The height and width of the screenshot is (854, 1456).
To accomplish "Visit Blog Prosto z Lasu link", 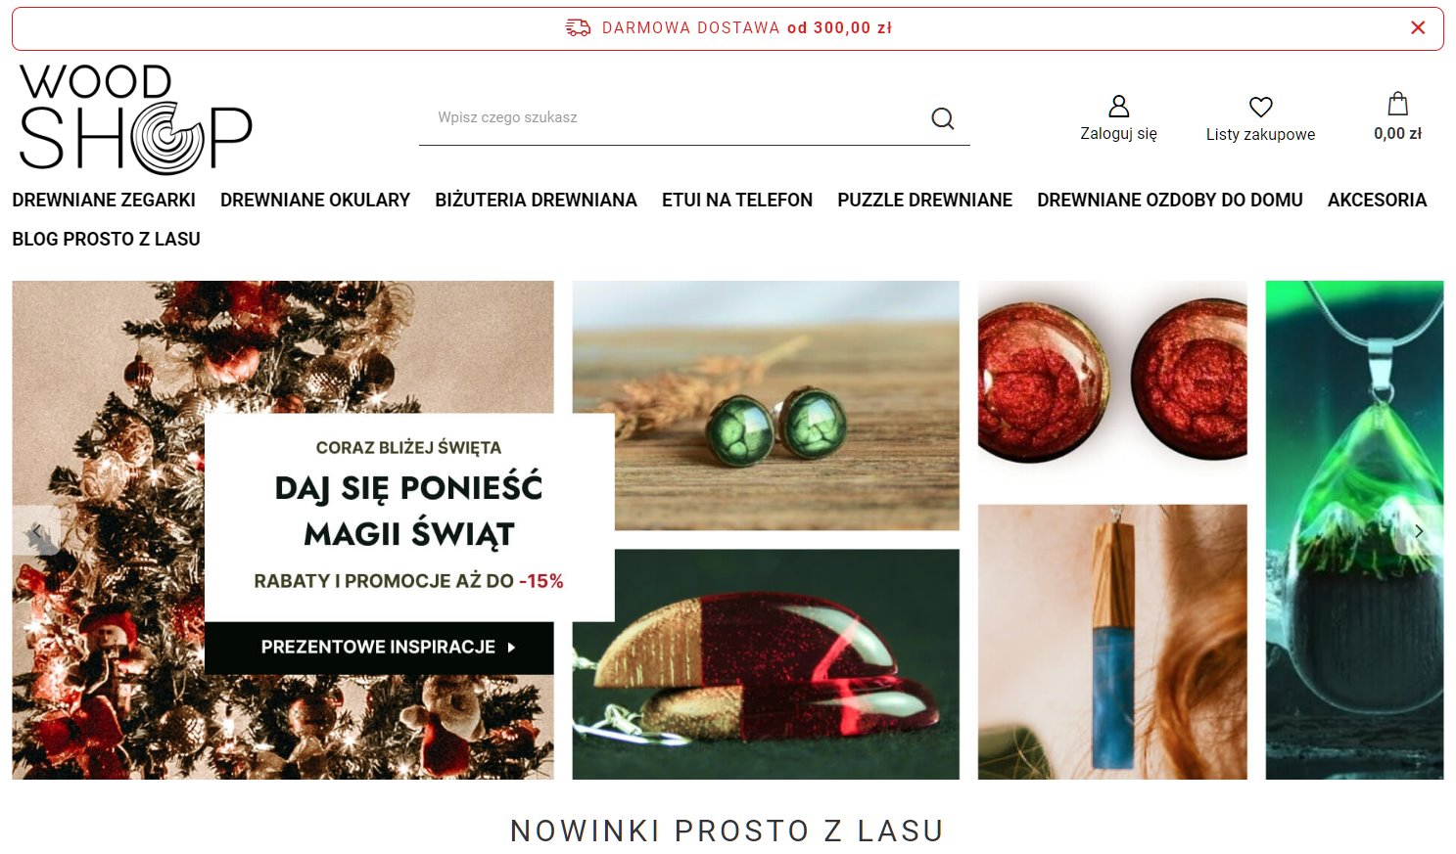I will pos(106,239).
